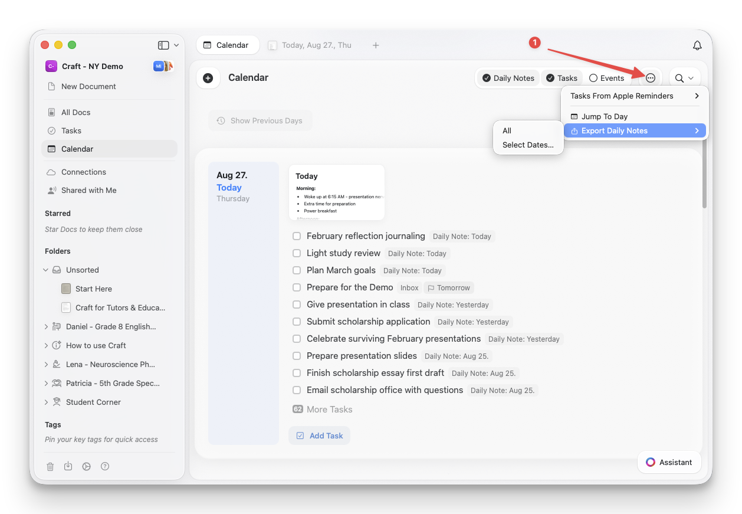
Task: Check off Prepare for the Demo task
Action: point(297,287)
